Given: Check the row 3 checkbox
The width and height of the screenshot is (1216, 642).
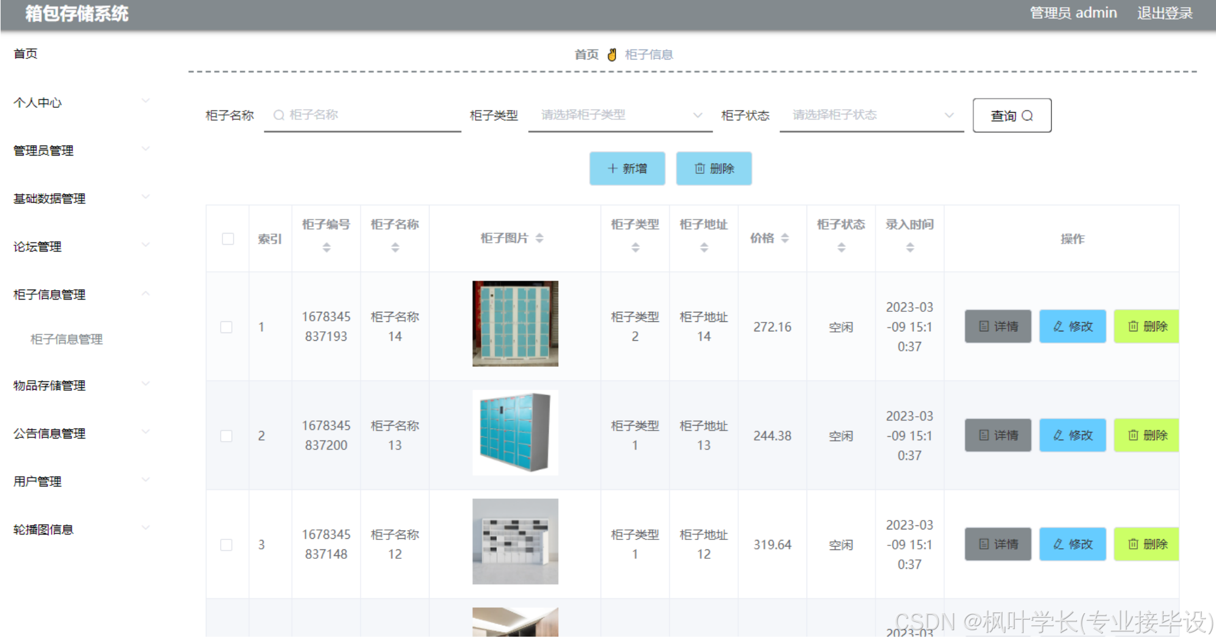Looking at the screenshot, I should coord(227,545).
